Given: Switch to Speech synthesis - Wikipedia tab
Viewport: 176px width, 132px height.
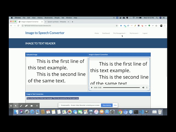Looking at the screenshot, I should click(x=57, y=22).
